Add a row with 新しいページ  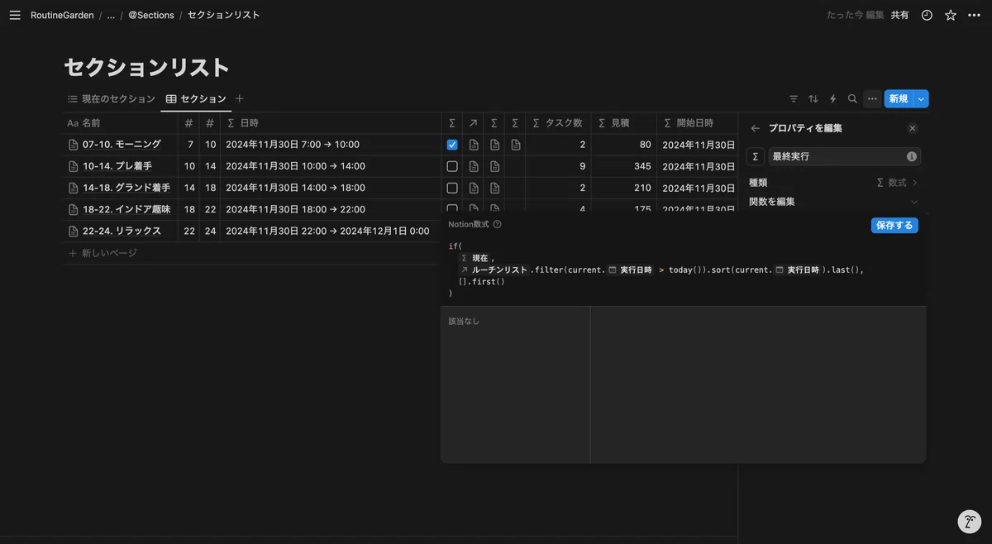point(103,253)
